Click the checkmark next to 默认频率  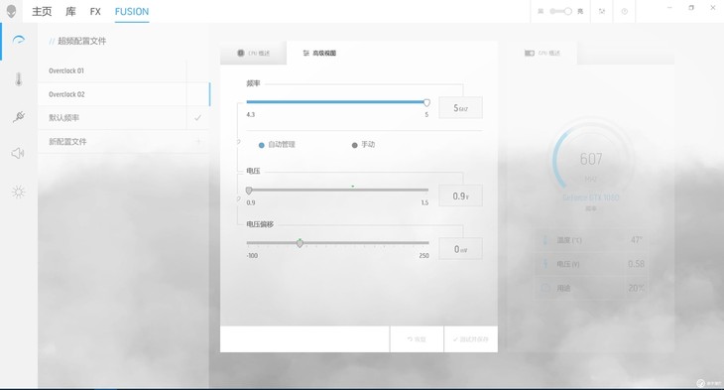tap(197, 118)
